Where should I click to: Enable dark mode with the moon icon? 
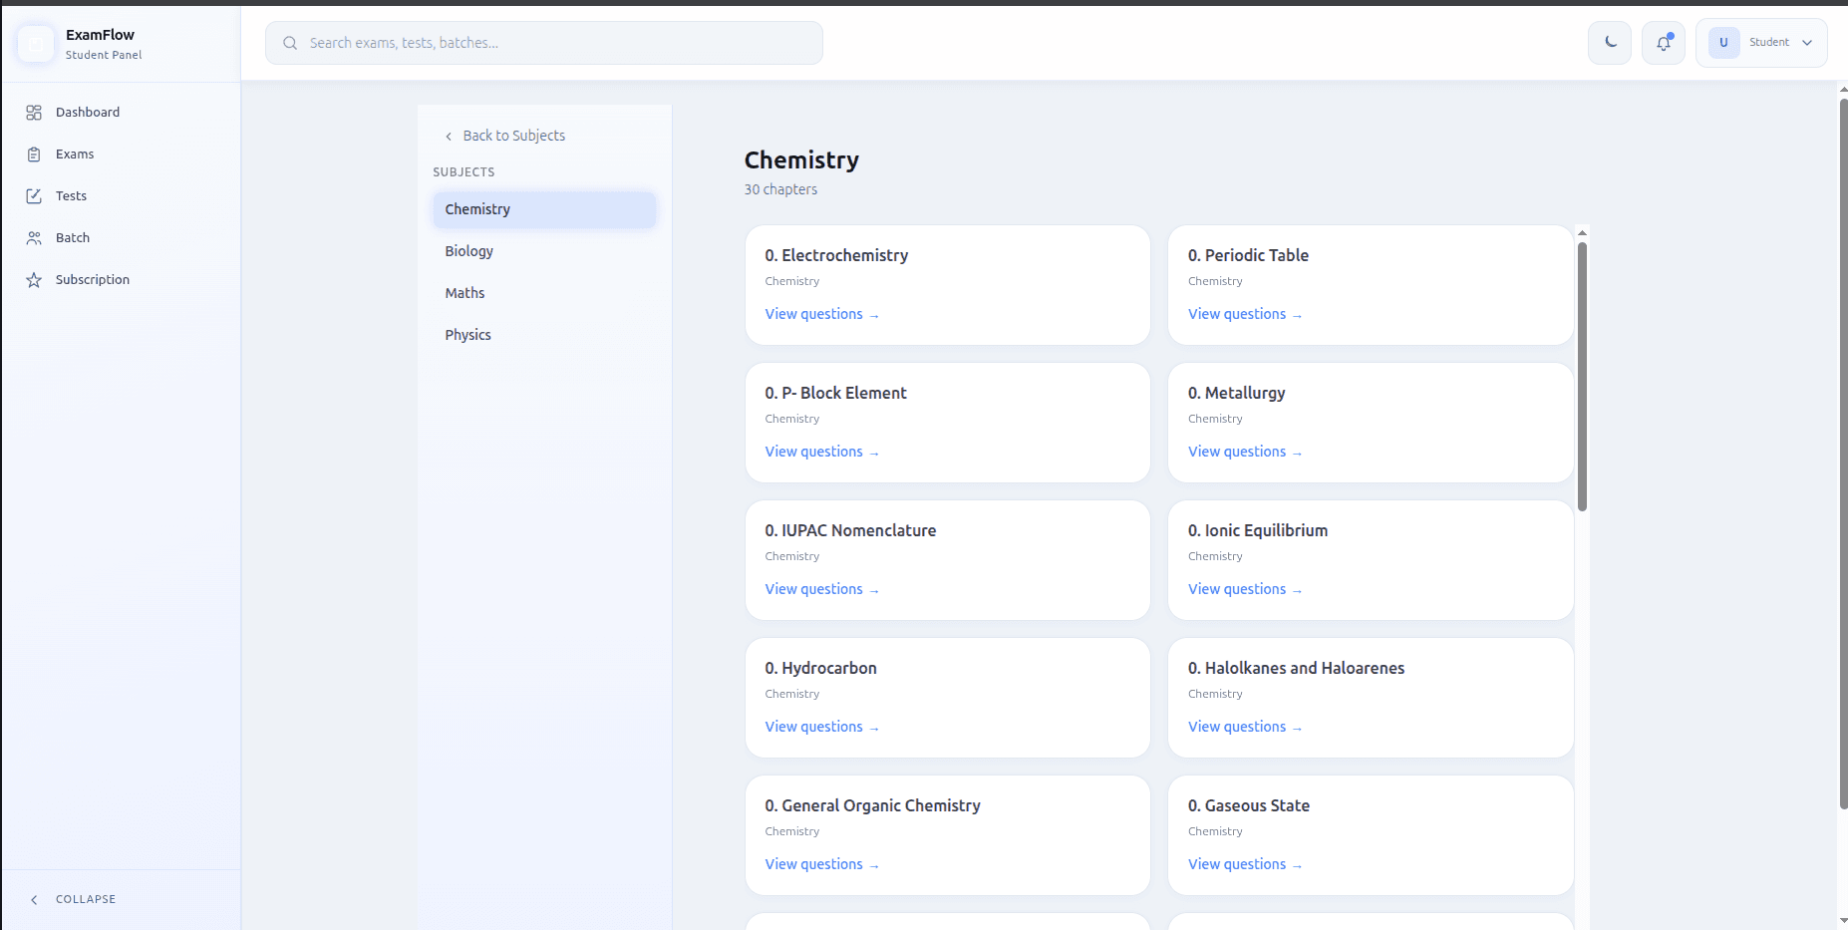[x=1609, y=42]
